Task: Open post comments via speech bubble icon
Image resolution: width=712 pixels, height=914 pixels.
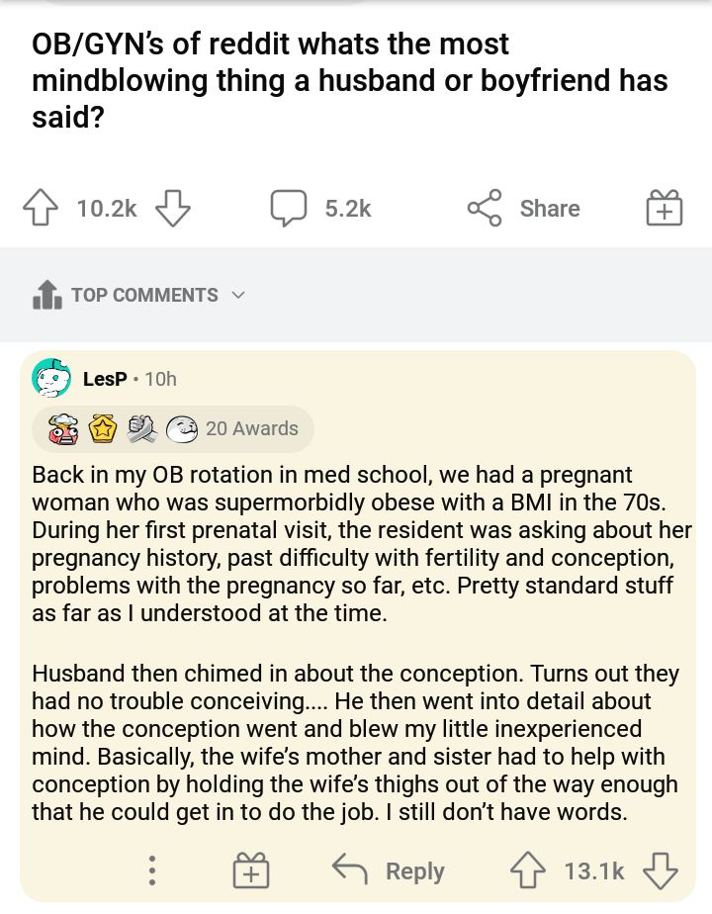Action: click(289, 209)
